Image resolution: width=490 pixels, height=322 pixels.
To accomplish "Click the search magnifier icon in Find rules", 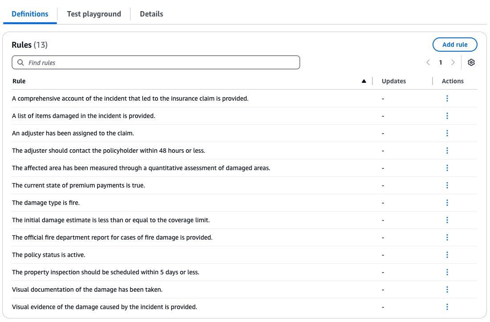I will click(x=20, y=63).
